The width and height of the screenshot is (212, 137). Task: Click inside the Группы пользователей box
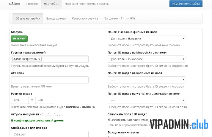click(50, 59)
